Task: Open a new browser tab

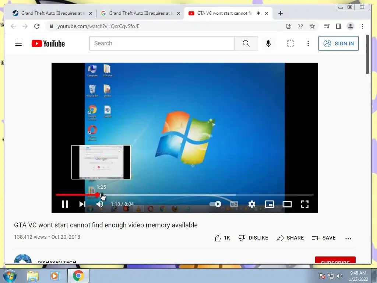Action: [x=280, y=13]
